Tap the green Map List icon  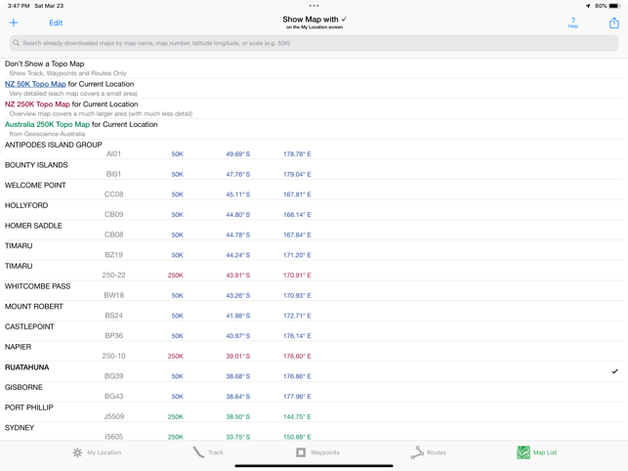pyautogui.click(x=523, y=452)
